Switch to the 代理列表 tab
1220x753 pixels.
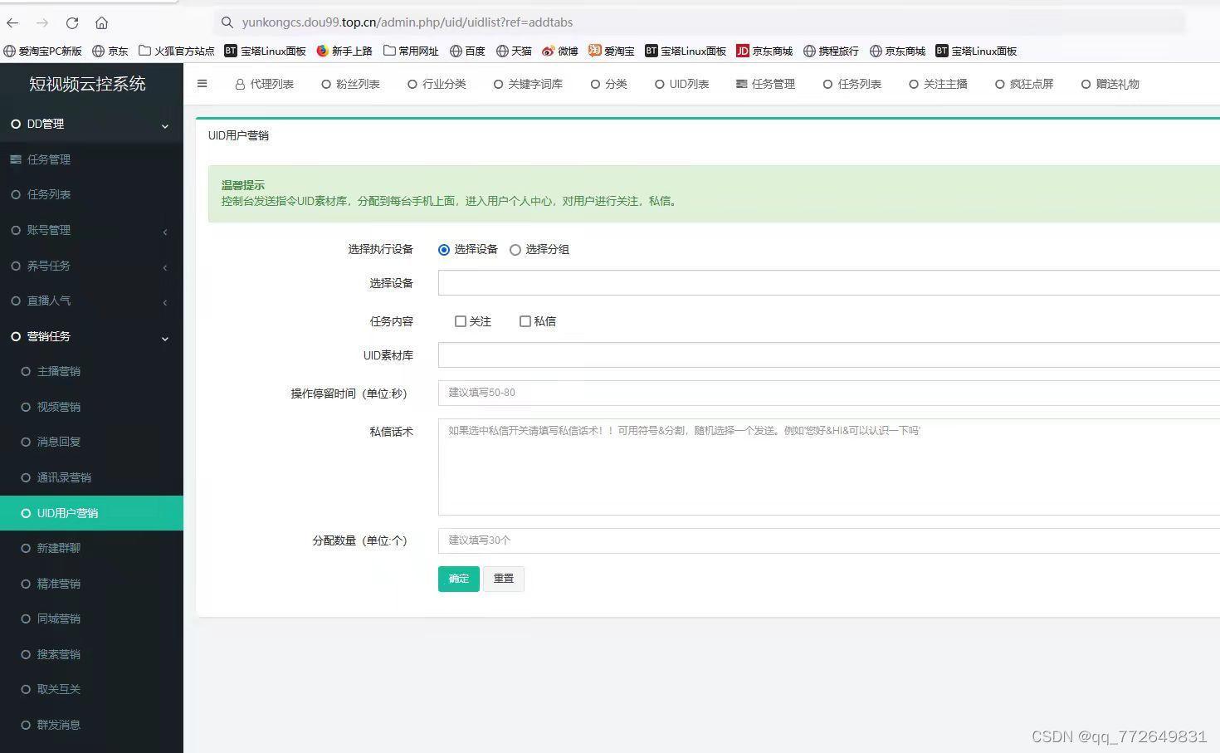tap(265, 84)
